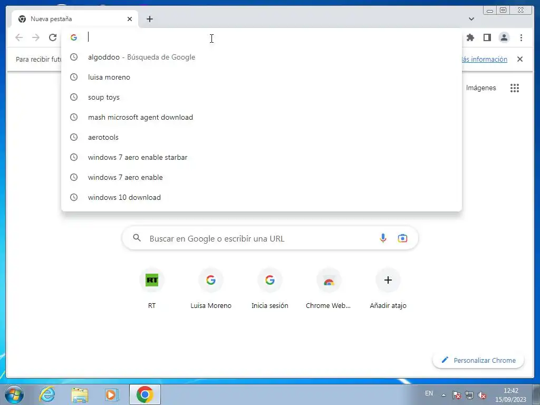Screen dimensions: 540x405
Task: Close the Nueva pestaña tab
Action: pos(130,19)
